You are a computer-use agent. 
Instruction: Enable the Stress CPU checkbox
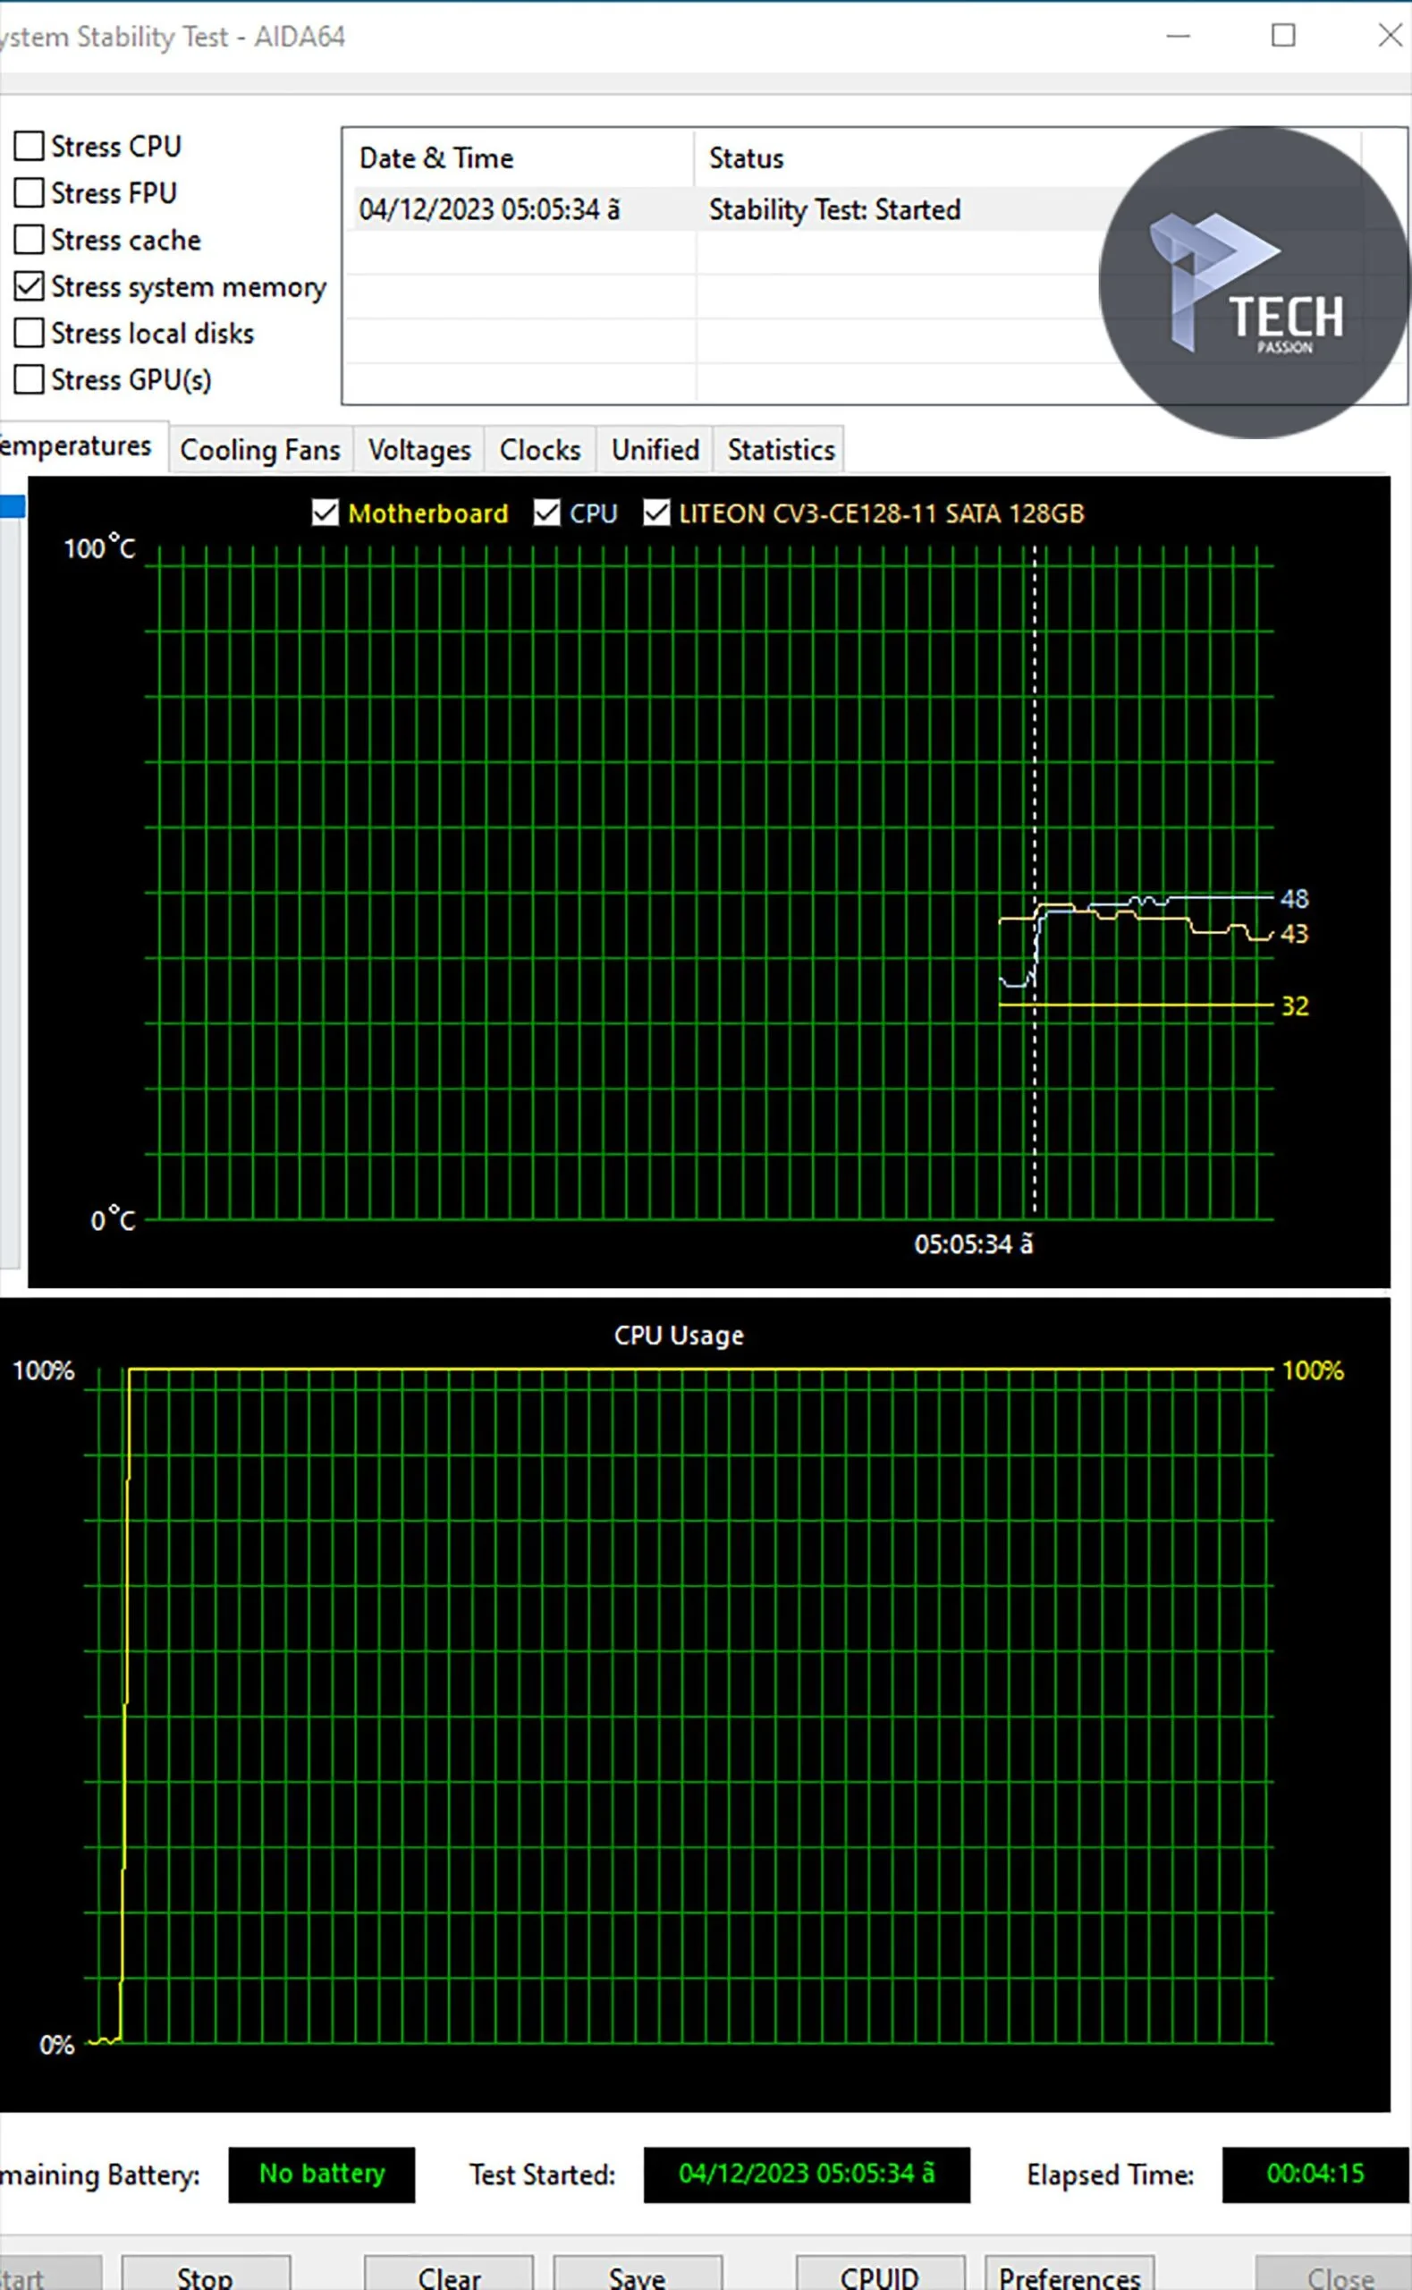[29, 146]
